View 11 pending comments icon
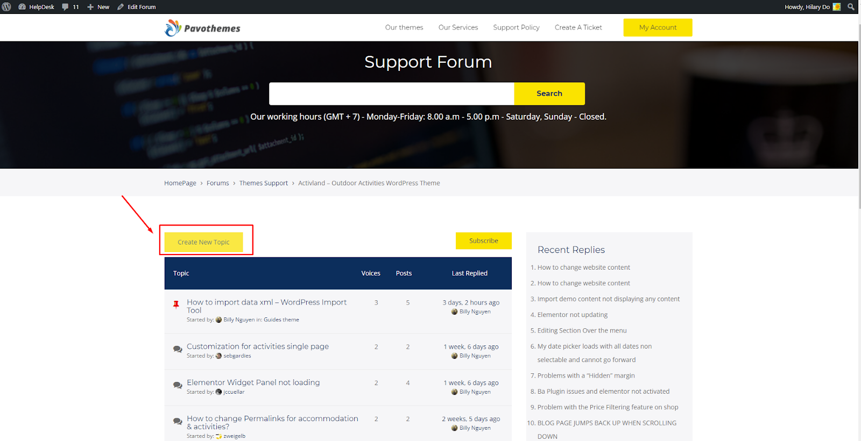Screen dimensions: 861x441 [x=70, y=7]
